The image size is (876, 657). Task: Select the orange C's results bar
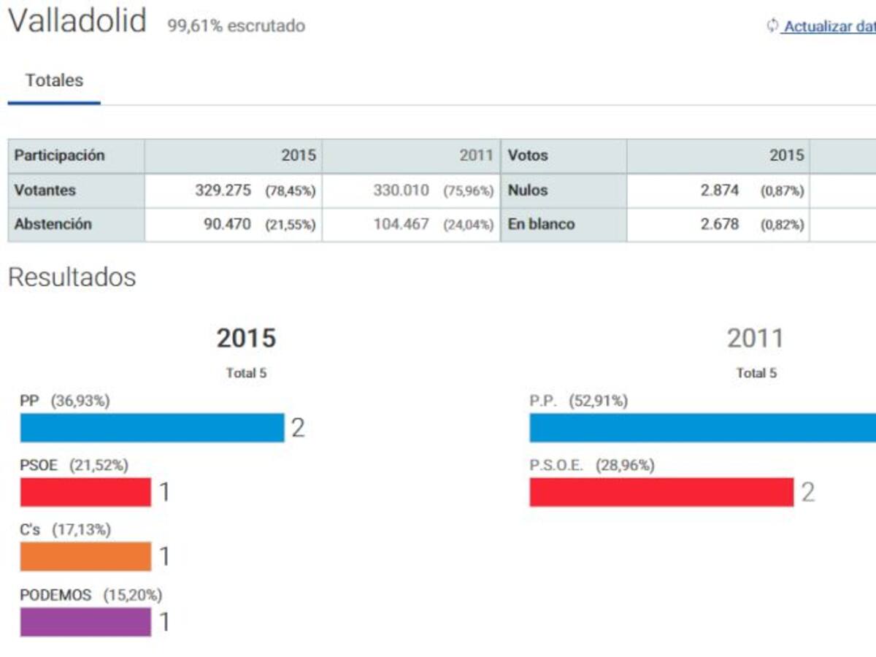click(x=85, y=556)
